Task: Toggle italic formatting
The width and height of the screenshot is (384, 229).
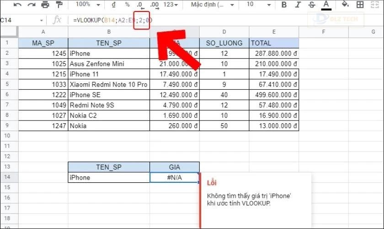Action: tap(298, 5)
